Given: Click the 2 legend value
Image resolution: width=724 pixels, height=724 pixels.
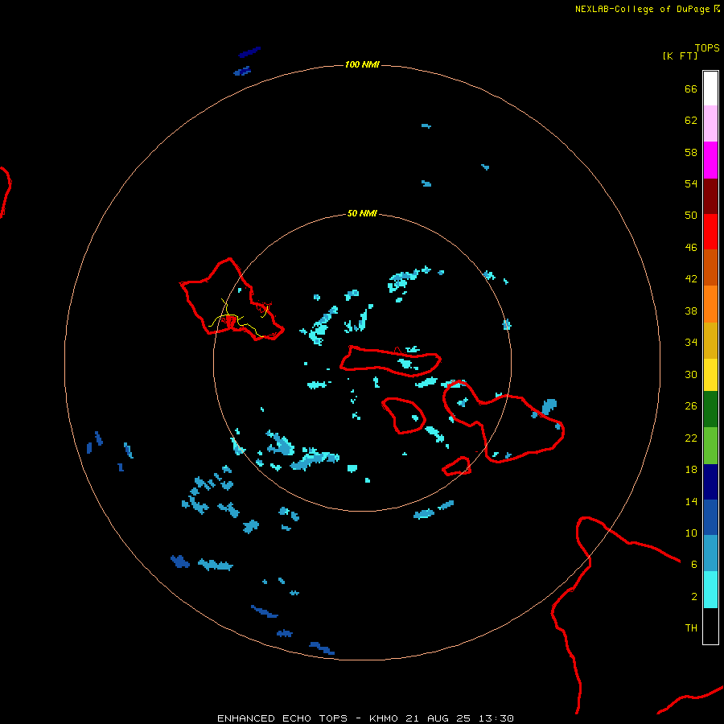Looking at the screenshot, I should coord(693,596).
